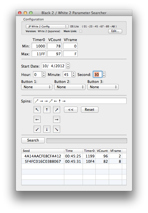Open the Button 3 dropdown

[x=103, y=87]
